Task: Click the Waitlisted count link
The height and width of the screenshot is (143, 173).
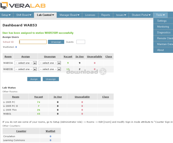Action: click(16, 47)
